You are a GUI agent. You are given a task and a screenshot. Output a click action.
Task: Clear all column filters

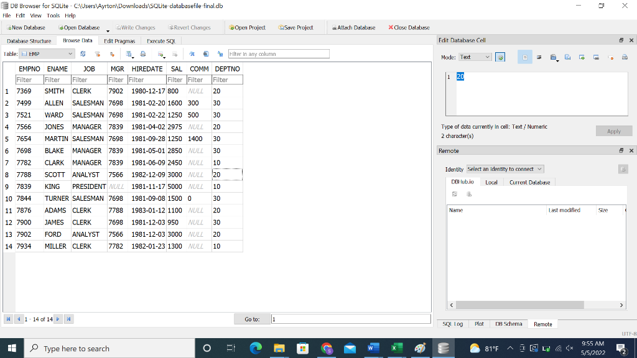click(x=98, y=53)
